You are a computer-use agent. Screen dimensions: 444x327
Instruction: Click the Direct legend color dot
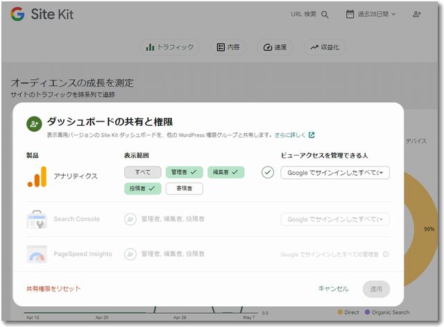tap(340, 312)
